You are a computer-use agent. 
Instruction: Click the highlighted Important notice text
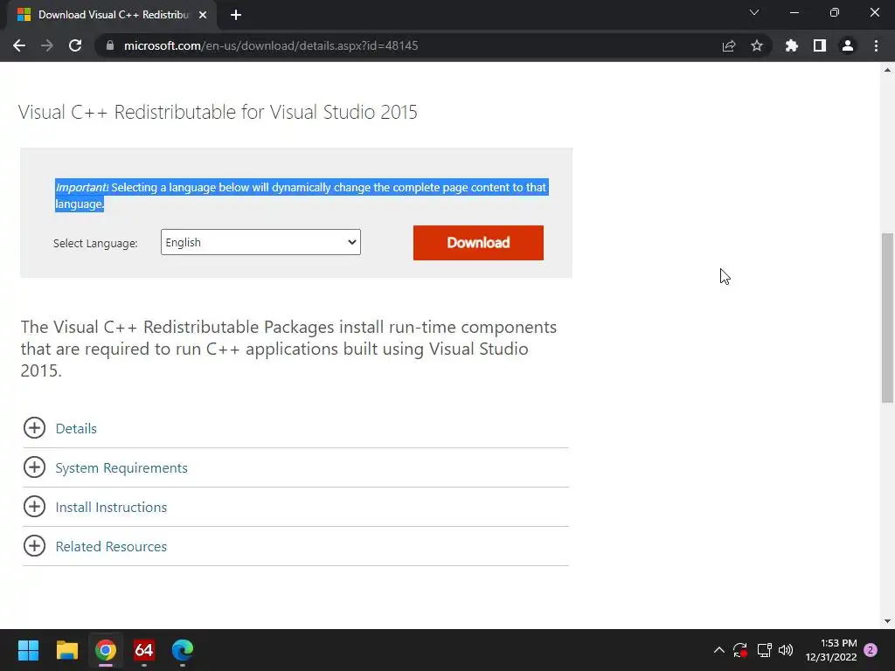click(302, 195)
